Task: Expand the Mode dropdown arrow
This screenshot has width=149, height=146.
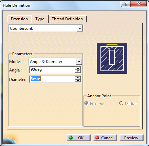Action: tap(79, 62)
